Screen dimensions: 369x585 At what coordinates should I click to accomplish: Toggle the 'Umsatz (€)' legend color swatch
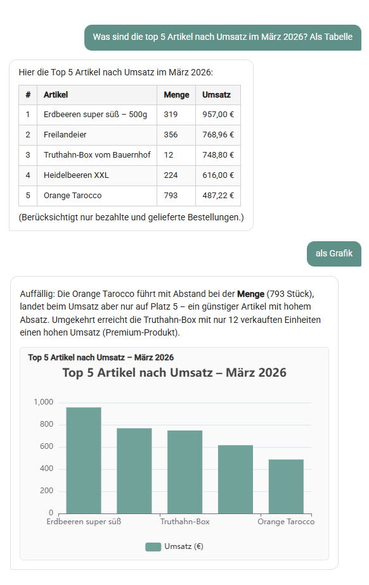click(x=153, y=547)
